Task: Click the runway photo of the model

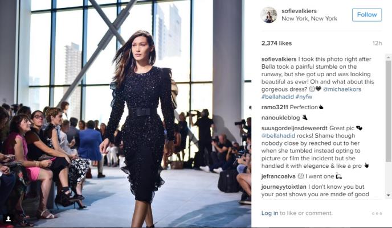Action: (125, 114)
